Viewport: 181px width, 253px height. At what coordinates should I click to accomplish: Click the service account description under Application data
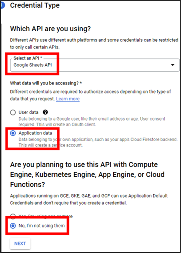[98, 142]
